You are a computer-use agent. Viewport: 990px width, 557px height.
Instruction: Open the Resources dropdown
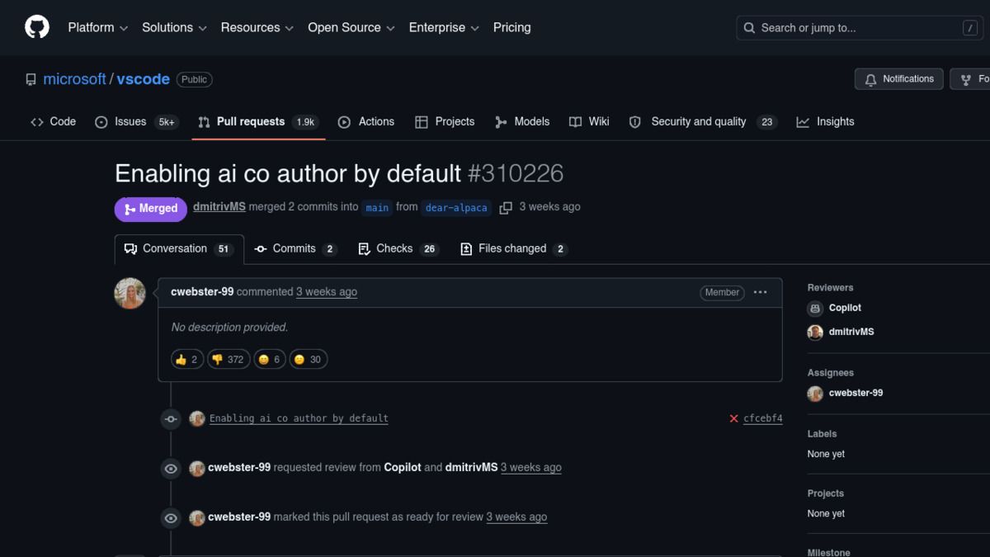coord(257,27)
